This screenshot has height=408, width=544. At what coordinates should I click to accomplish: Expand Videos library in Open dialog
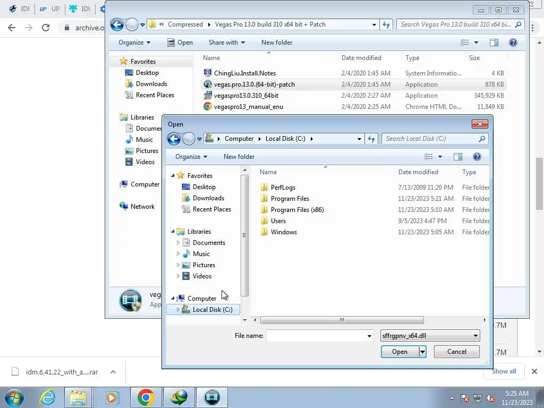click(x=178, y=276)
